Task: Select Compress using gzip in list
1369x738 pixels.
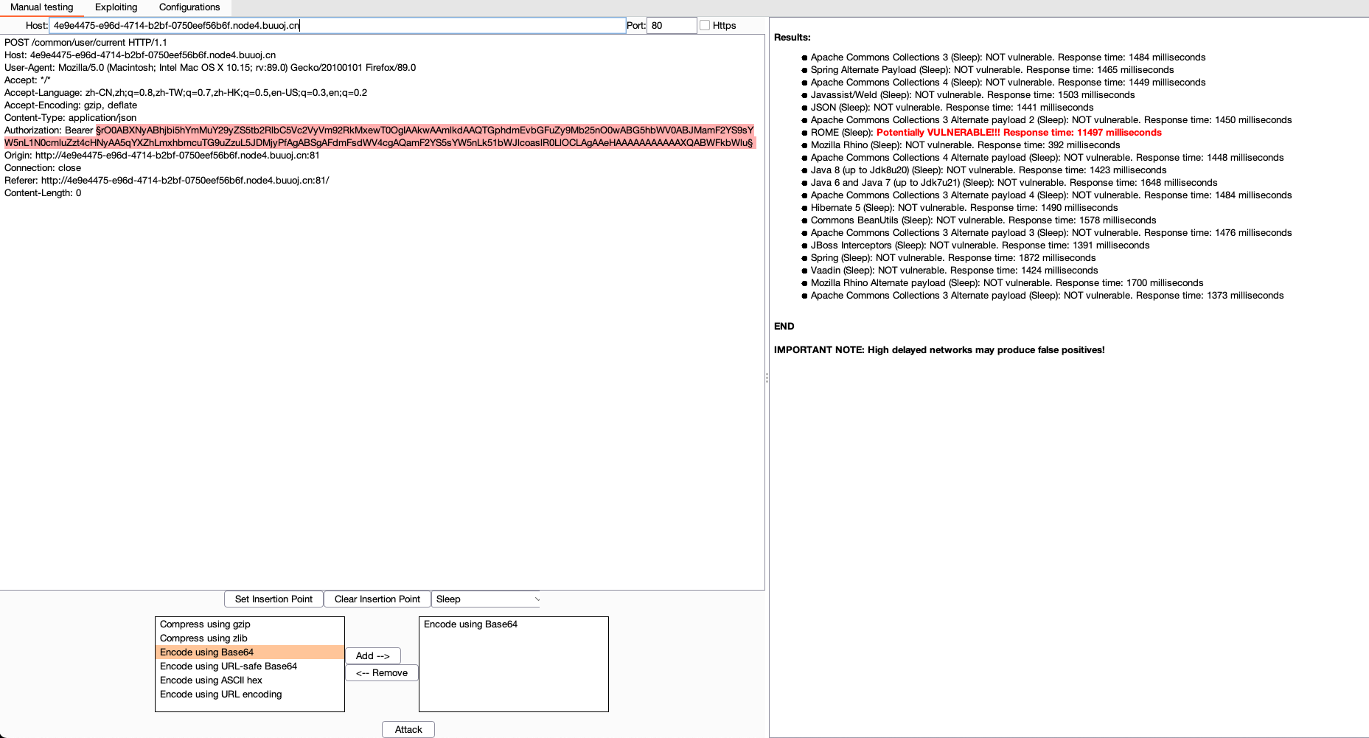Action: tap(250, 624)
